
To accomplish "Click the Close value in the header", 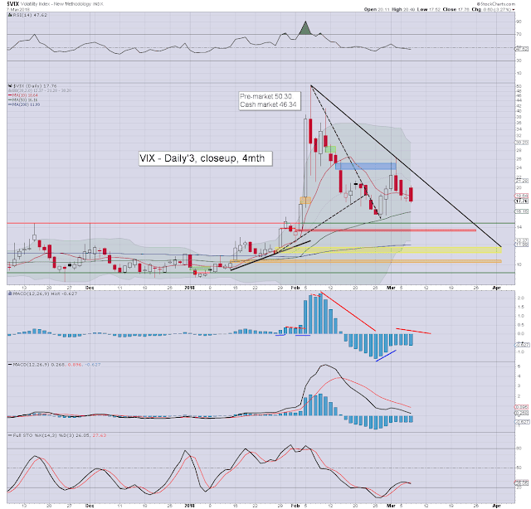I will (463, 9).
